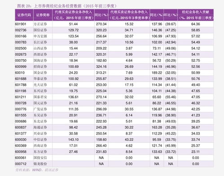Click the company name 东方证券
This screenshot has height=176, width=224.
coord(40,152)
